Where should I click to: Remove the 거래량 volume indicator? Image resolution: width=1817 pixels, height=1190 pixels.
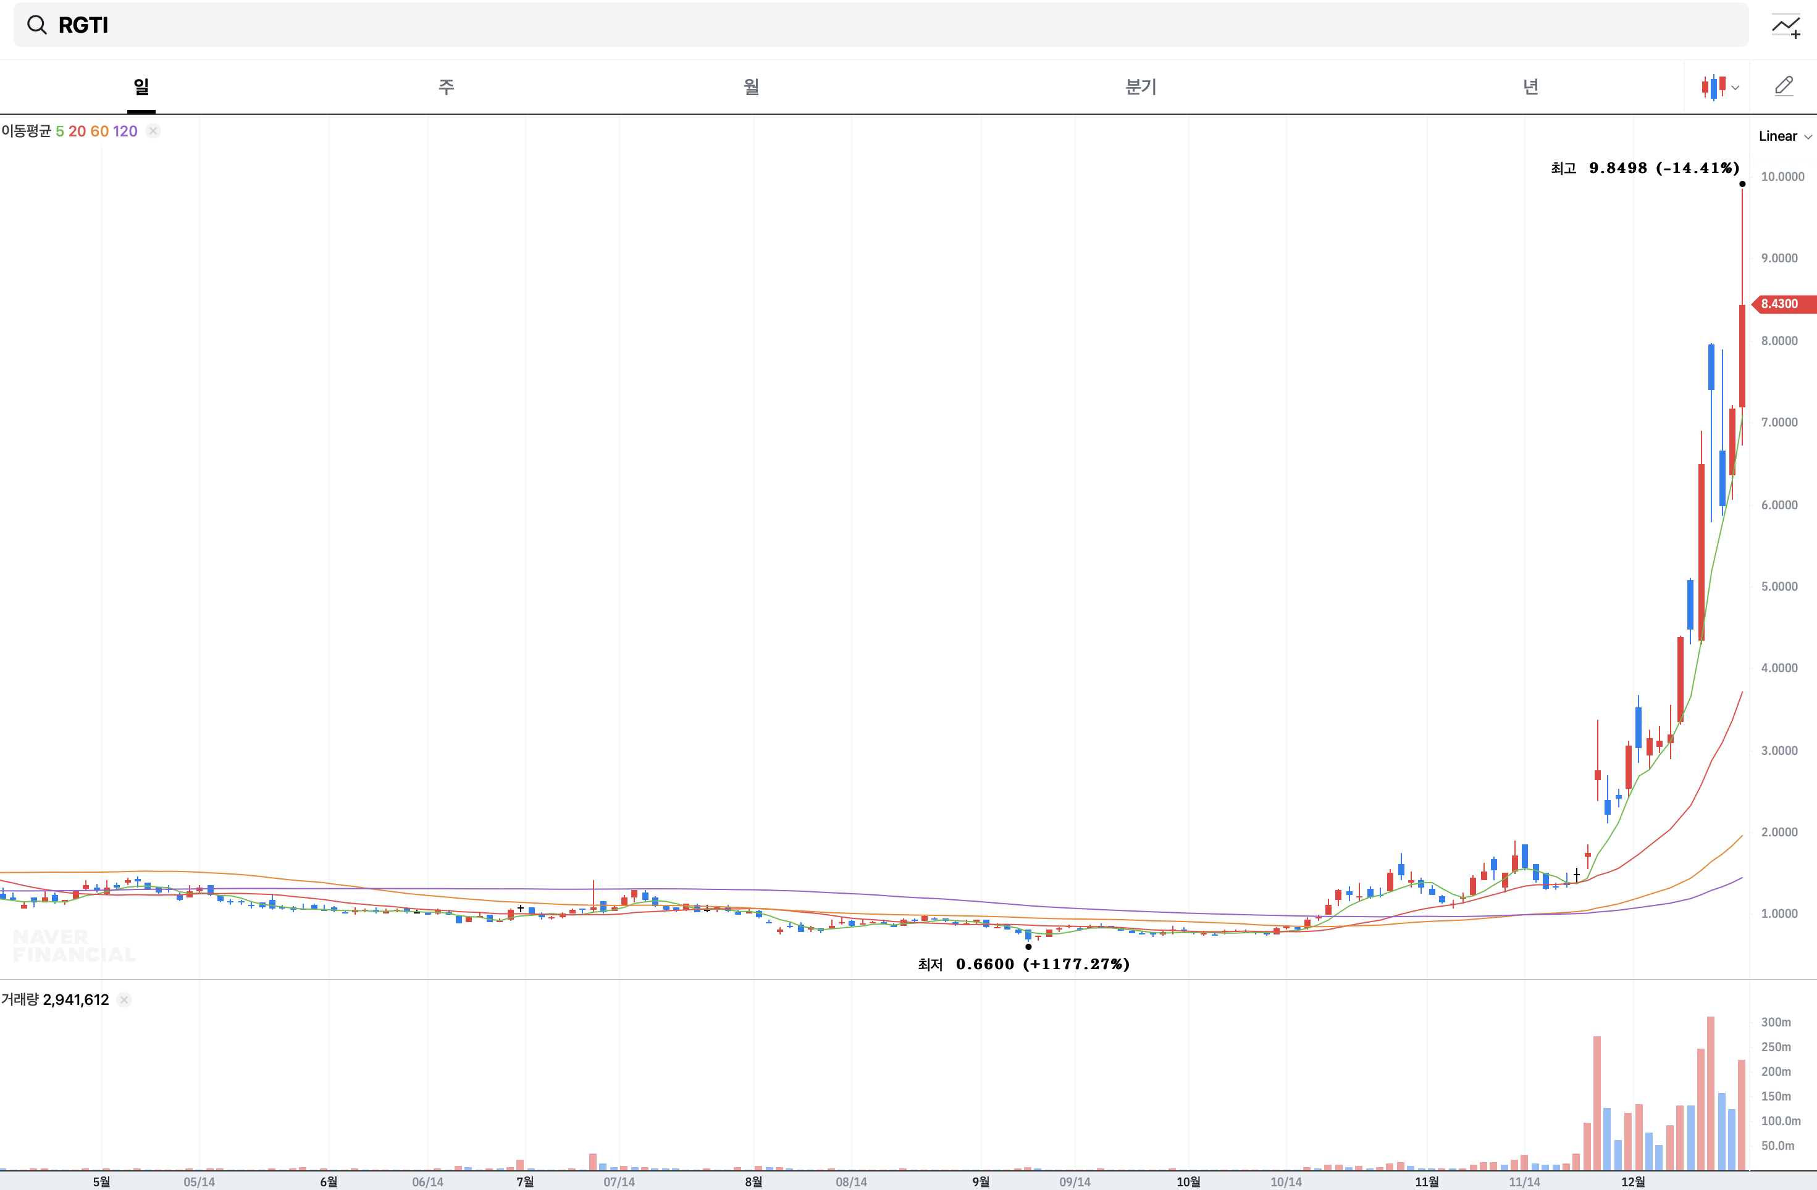click(x=124, y=999)
